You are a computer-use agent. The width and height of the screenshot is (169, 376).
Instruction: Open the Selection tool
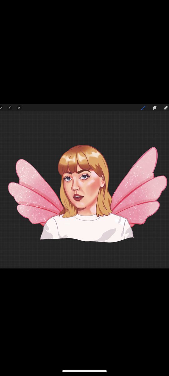click(x=10, y=108)
